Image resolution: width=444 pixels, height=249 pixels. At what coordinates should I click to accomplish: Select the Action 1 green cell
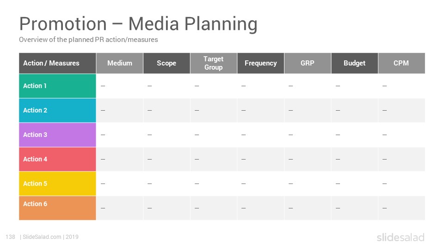click(x=57, y=86)
